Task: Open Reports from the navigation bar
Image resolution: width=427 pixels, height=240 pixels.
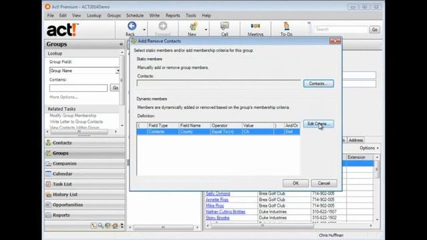Action: (x=85, y=215)
